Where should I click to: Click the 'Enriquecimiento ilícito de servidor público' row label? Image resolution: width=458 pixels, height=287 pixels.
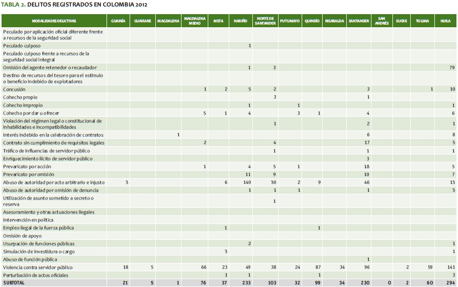point(48,158)
